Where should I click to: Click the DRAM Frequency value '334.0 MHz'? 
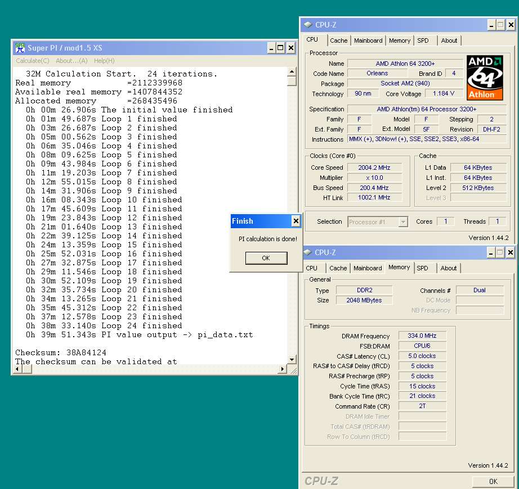[x=422, y=336]
